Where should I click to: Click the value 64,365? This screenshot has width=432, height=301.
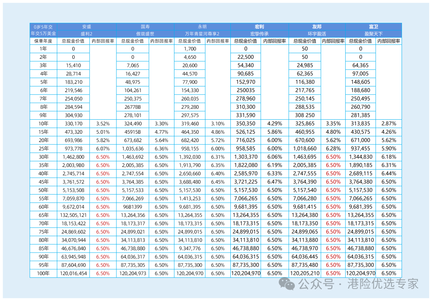coord(361,66)
